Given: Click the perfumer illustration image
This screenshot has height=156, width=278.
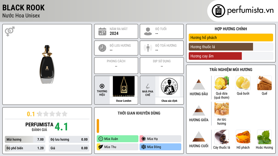Looking at the screenshot, I should pyautogui.click(x=169, y=86).
